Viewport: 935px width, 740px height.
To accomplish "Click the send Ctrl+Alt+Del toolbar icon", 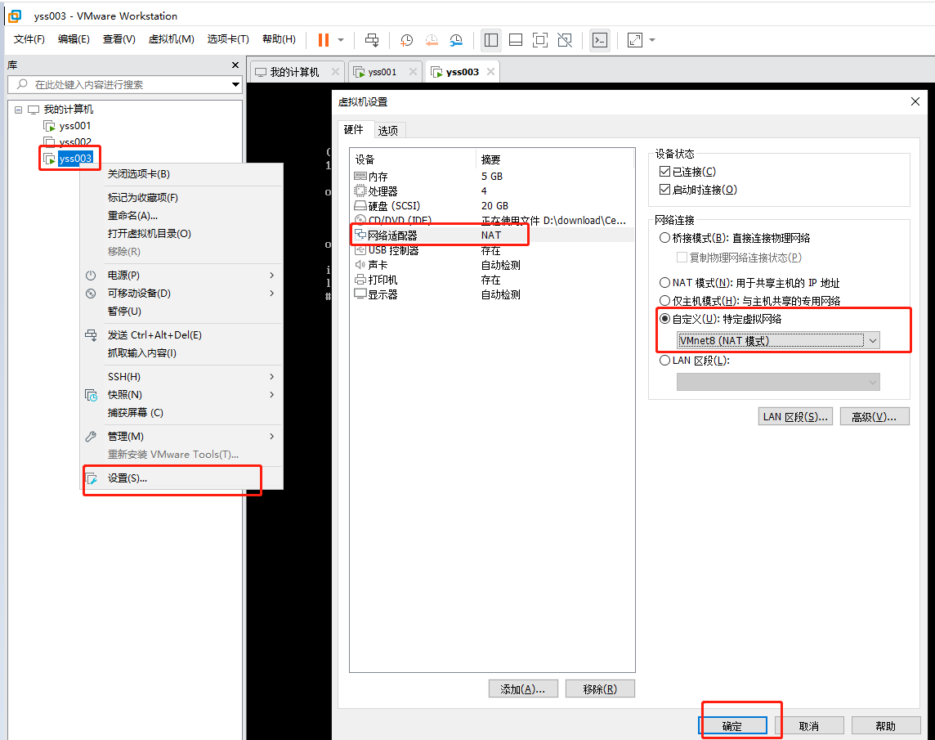I will click(x=372, y=40).
